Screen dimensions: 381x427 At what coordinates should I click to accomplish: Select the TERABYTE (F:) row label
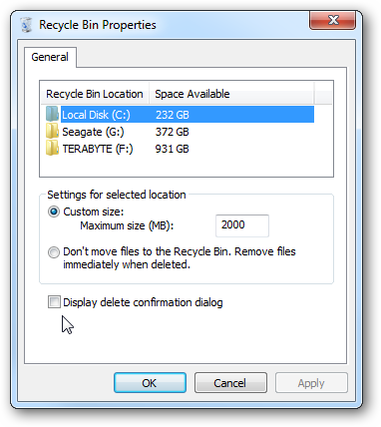[98, 149]
